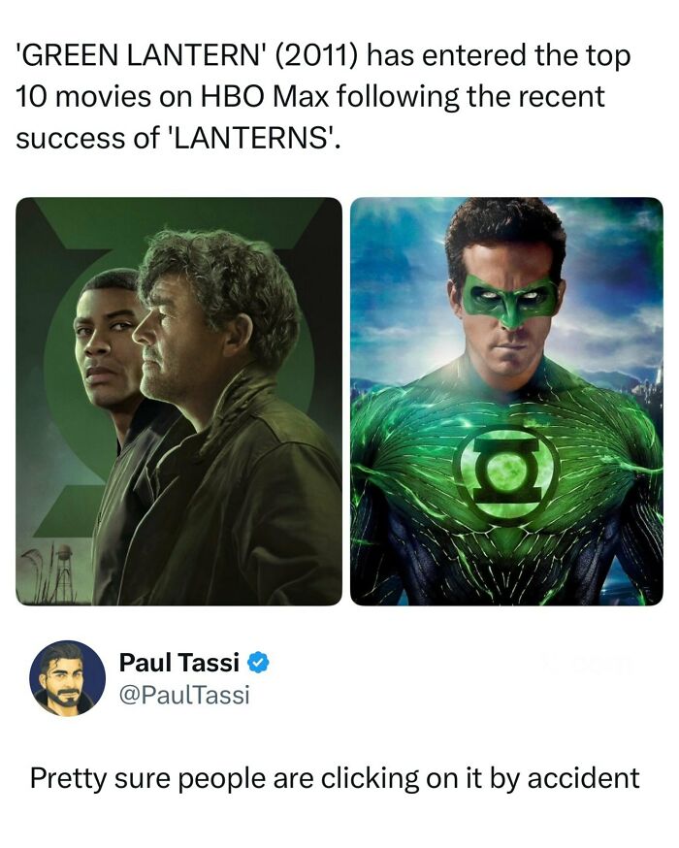The height and width of the screenshot is (848, 679).
Task: Open Paul Tassi's profile avatar
Action: point(67,678)
